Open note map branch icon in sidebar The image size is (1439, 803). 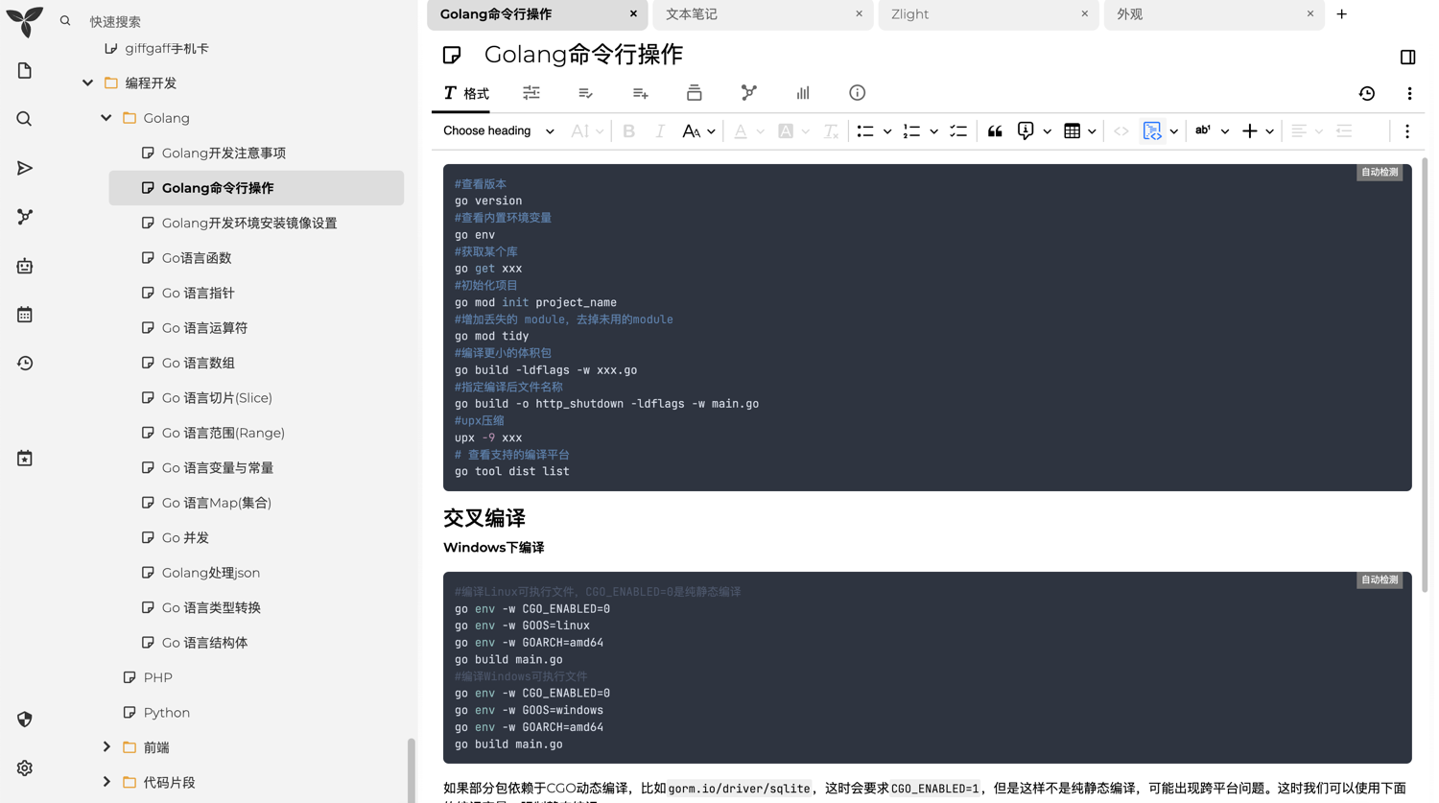[25, 217]
